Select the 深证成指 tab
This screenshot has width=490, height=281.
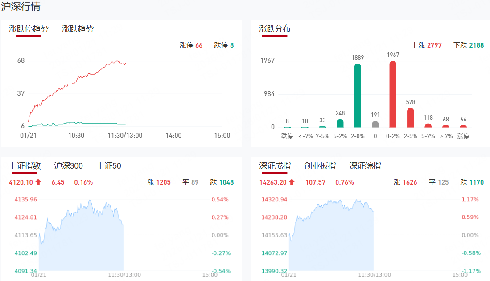point(275,166)
